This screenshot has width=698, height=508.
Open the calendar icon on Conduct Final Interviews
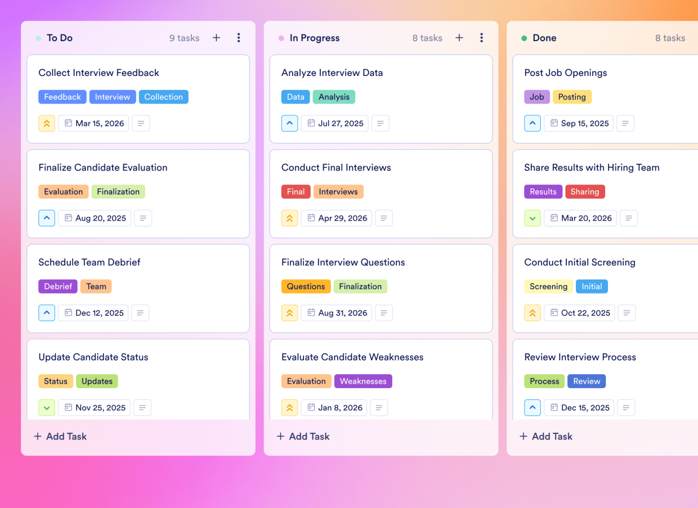pos(312,218)
